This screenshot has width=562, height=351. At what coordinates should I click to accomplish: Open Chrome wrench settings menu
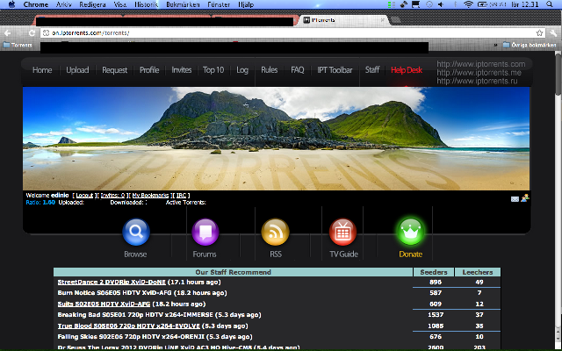pos(553,33)
